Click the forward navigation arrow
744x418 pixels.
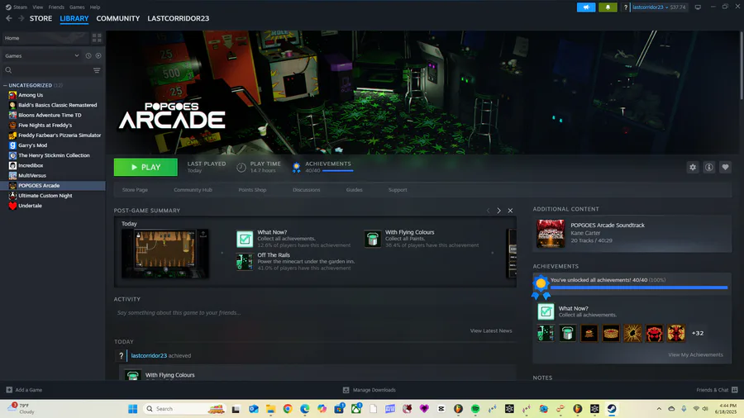click(21, 18)
